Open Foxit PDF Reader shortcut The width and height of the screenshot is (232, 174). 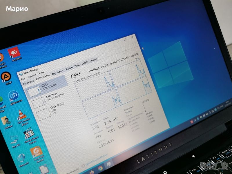point(37,154)
